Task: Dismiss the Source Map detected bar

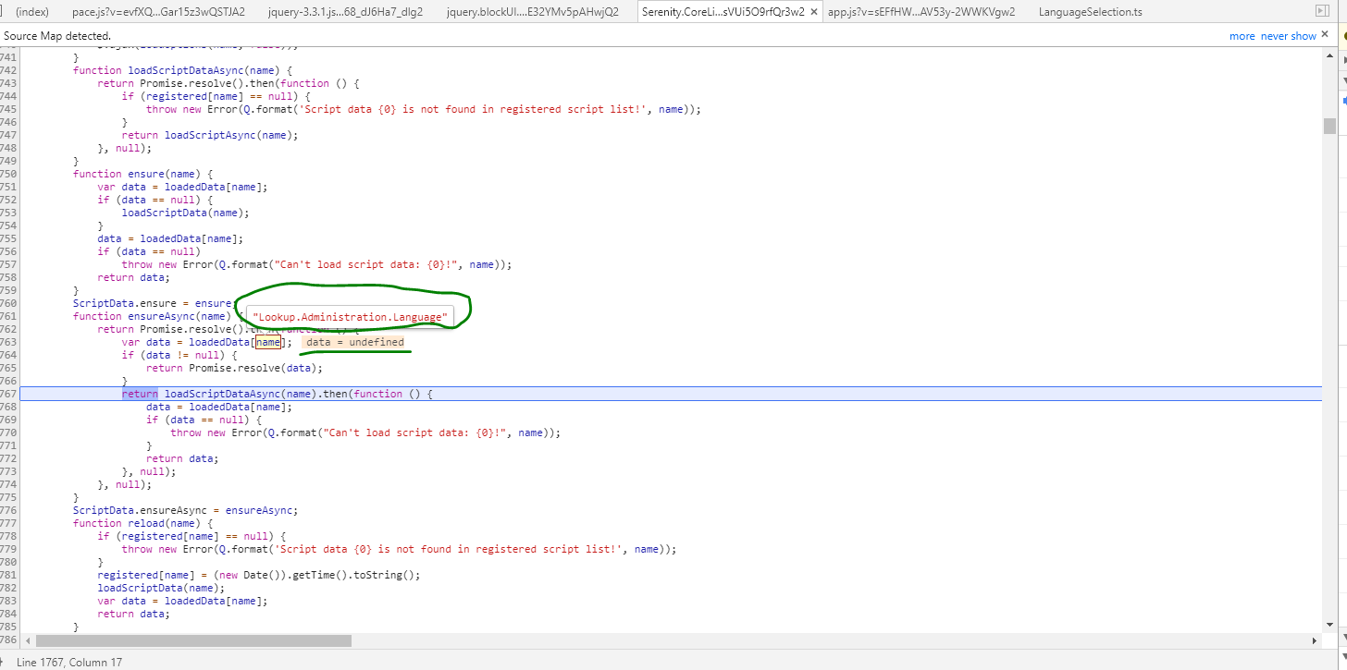Action: point(1327,36)
